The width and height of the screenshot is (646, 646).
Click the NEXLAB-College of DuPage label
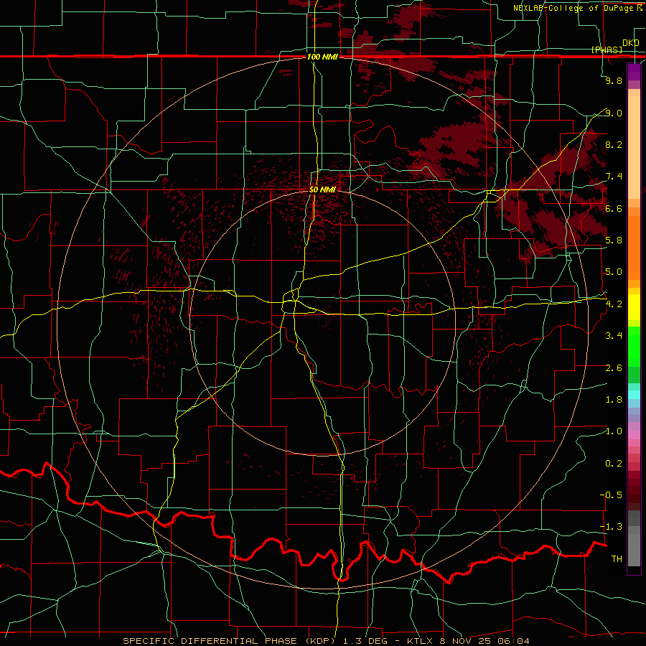pyautogui.click(x=574, y=8)
